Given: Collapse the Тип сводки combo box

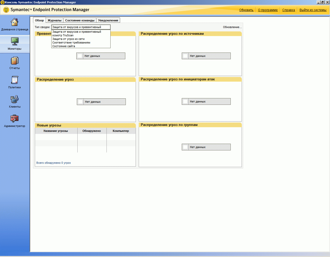Looking at the screenshot, I should coord(81,27).
